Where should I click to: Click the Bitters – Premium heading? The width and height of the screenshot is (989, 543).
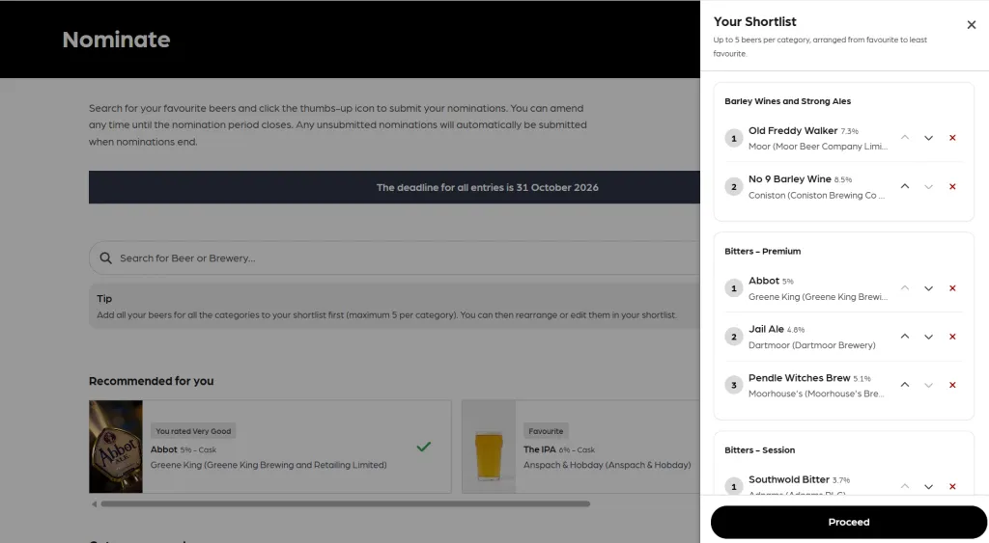[x=763, y=251]
